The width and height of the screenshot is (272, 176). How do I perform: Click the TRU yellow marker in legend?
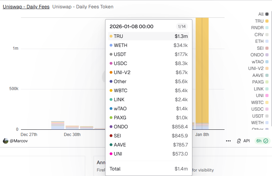tap(267, 21)
